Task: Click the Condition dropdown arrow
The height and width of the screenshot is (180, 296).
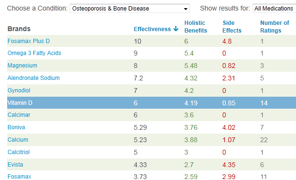Action: (185, 9)
